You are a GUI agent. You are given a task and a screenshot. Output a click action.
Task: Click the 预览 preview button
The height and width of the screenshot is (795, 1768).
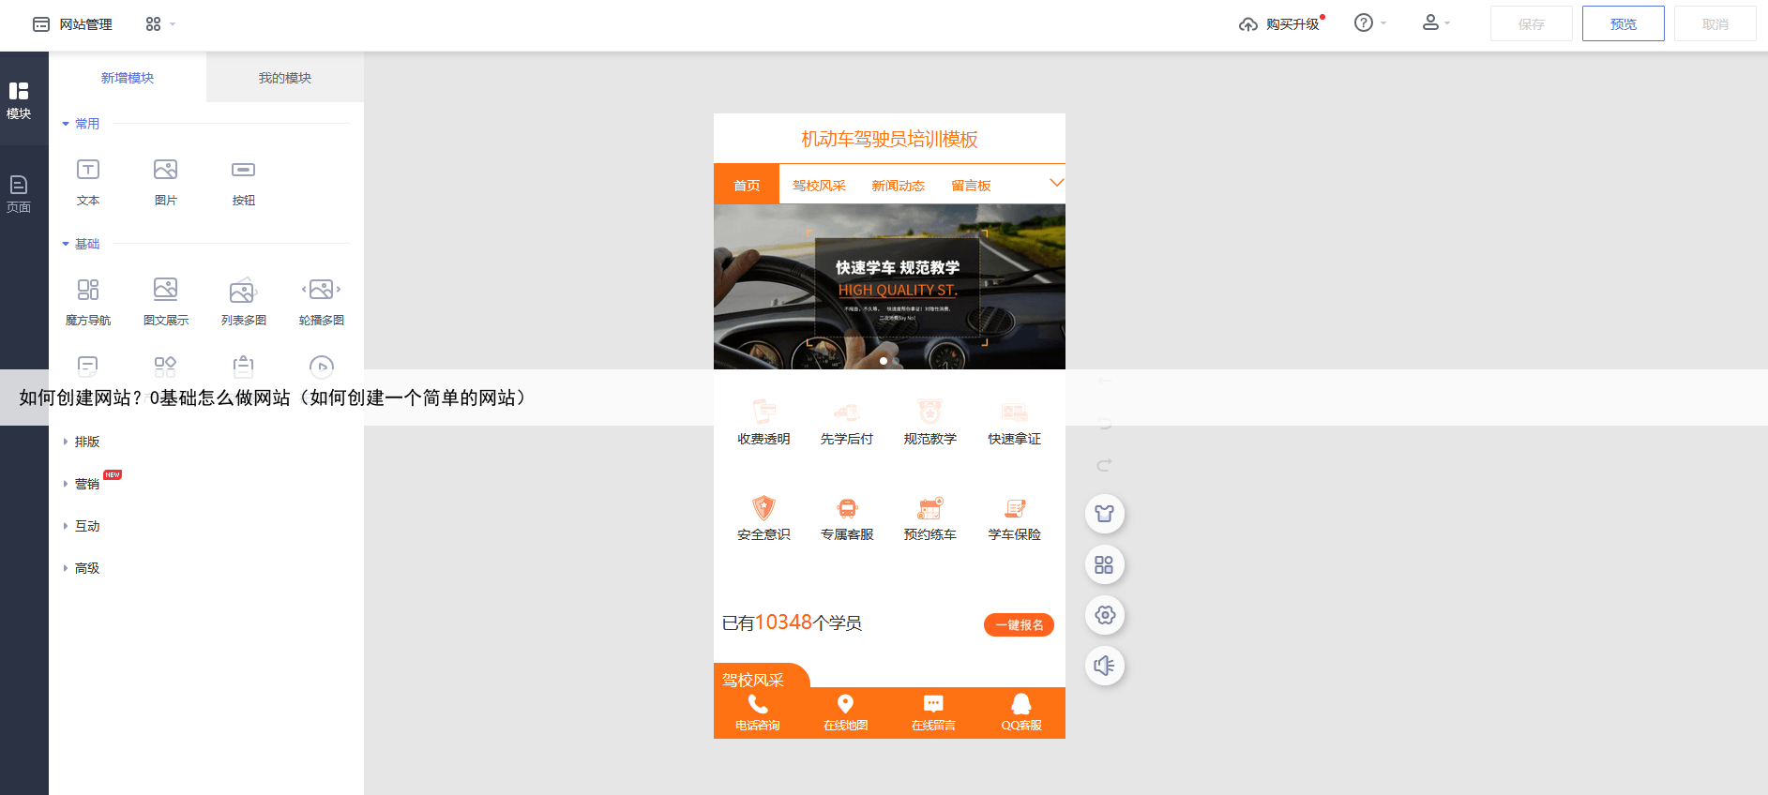click(x=1623, y=24)
